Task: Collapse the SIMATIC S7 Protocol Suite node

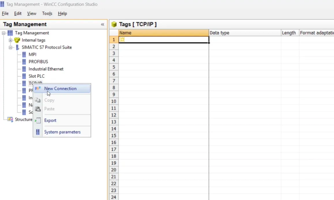Action: (10, 47)
